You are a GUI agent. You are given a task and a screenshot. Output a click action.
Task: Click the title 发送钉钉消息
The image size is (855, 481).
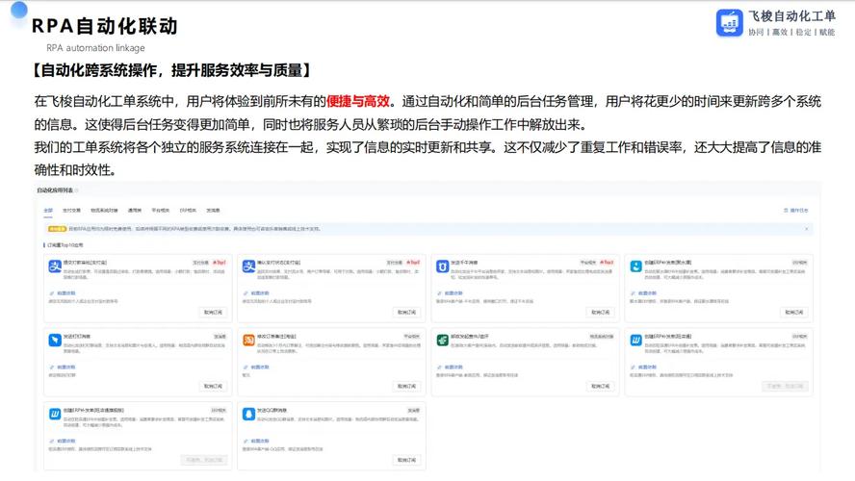[77, 337]
